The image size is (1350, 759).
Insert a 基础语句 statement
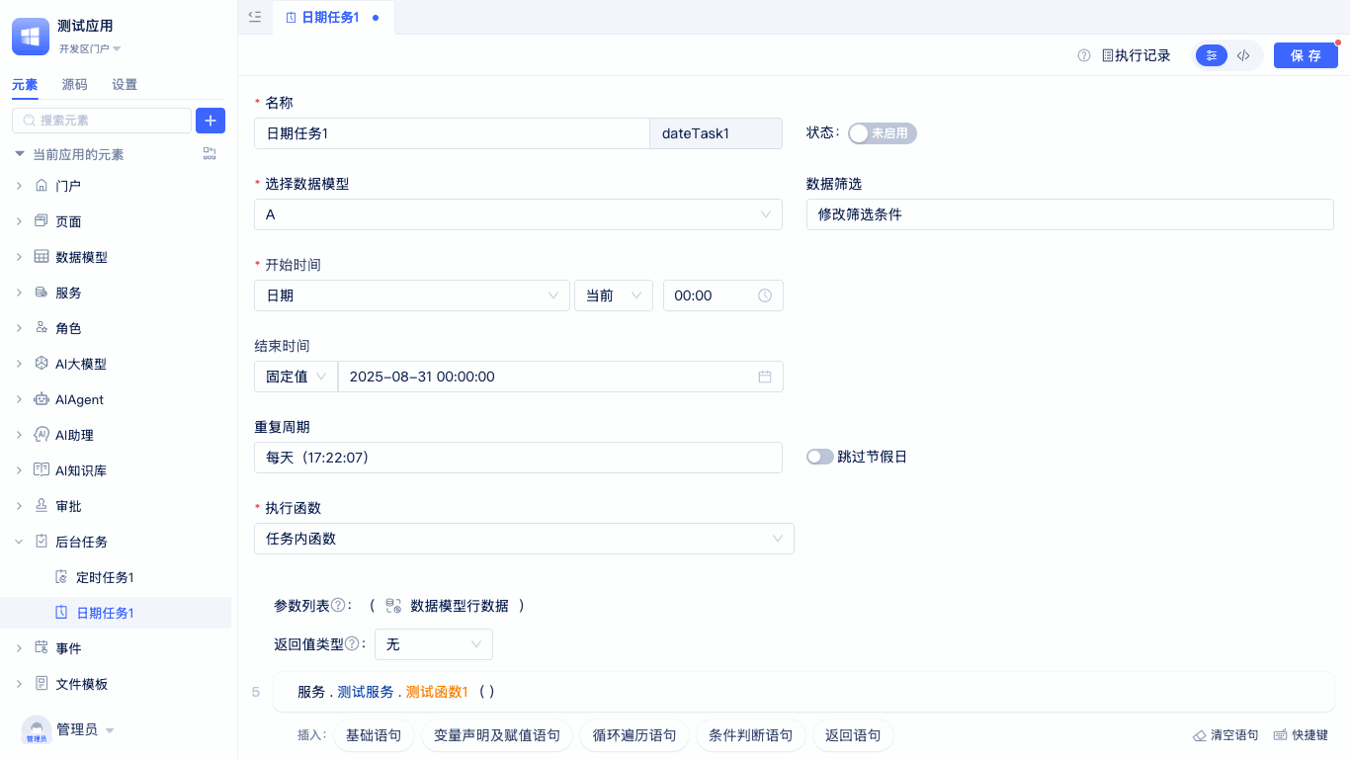[374, 735]
